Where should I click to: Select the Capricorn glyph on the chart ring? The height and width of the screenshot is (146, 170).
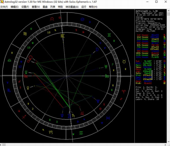(x=51, y=132)
